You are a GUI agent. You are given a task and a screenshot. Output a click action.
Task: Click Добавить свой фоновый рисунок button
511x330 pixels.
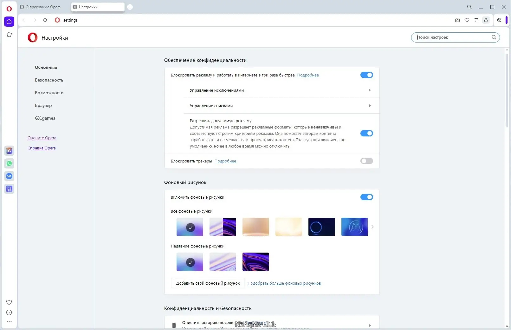(208, 283)
